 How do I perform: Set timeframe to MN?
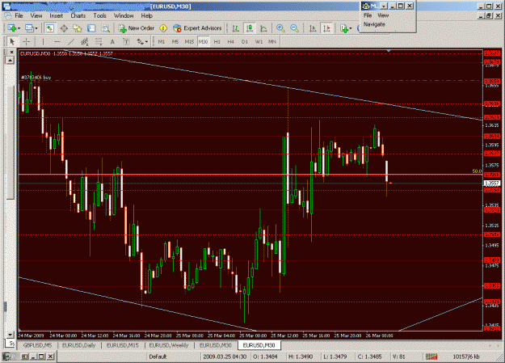[x=272, y=42]
